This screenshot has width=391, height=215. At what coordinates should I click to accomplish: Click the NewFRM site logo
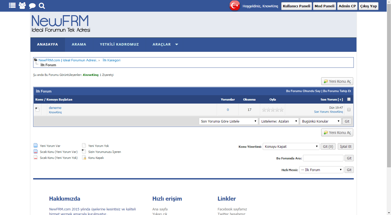pyautogui.click(x=61, y=24)
